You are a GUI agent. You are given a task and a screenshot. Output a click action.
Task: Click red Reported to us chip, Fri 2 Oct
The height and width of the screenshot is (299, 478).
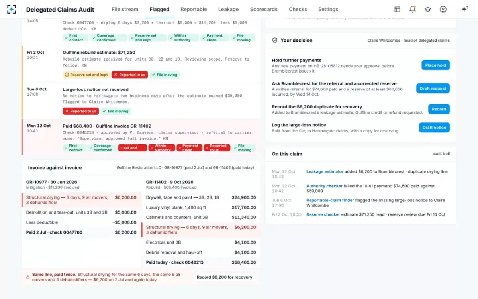[129, 75]
